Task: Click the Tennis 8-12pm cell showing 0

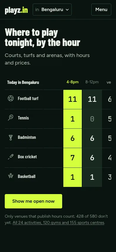Action: tap(92, 119)
